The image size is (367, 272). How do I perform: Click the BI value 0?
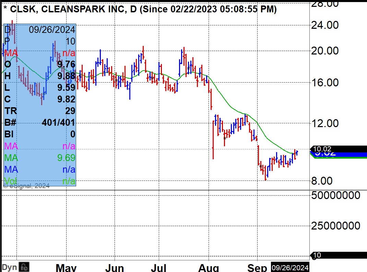click(x=73, y=134)
